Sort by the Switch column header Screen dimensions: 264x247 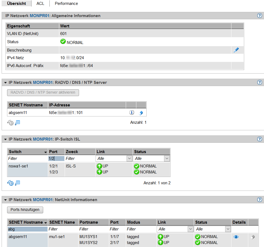pos(27,152)
